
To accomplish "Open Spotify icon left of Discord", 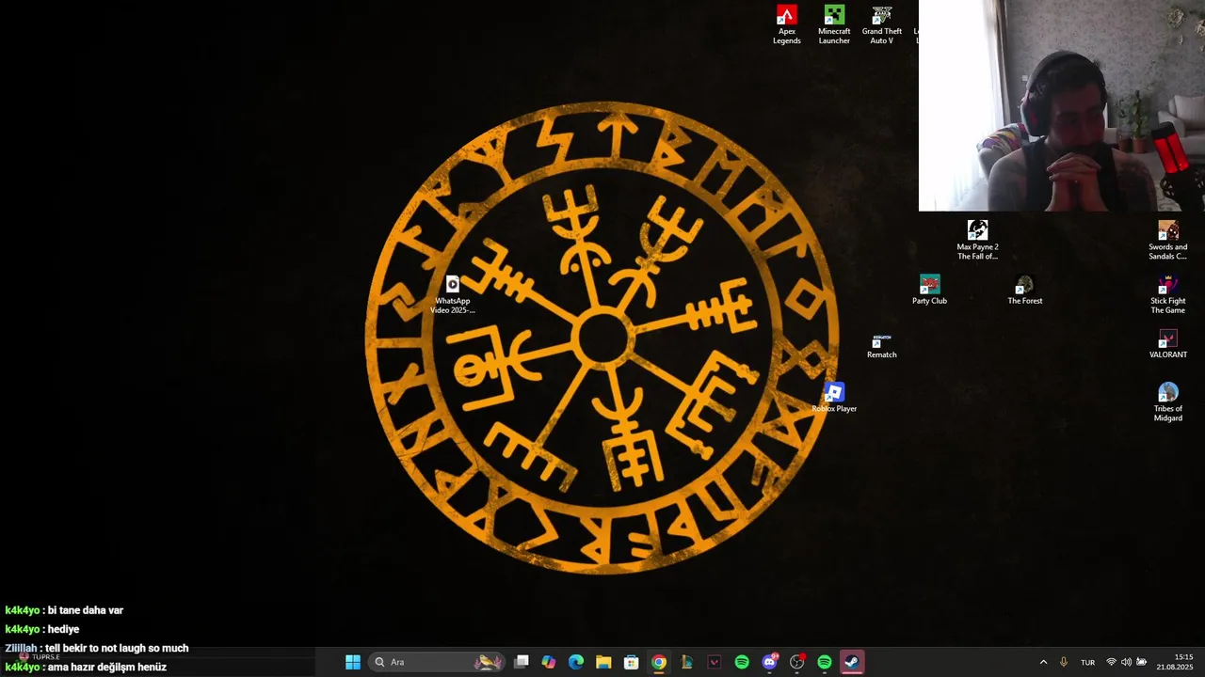I will (742, 662).
